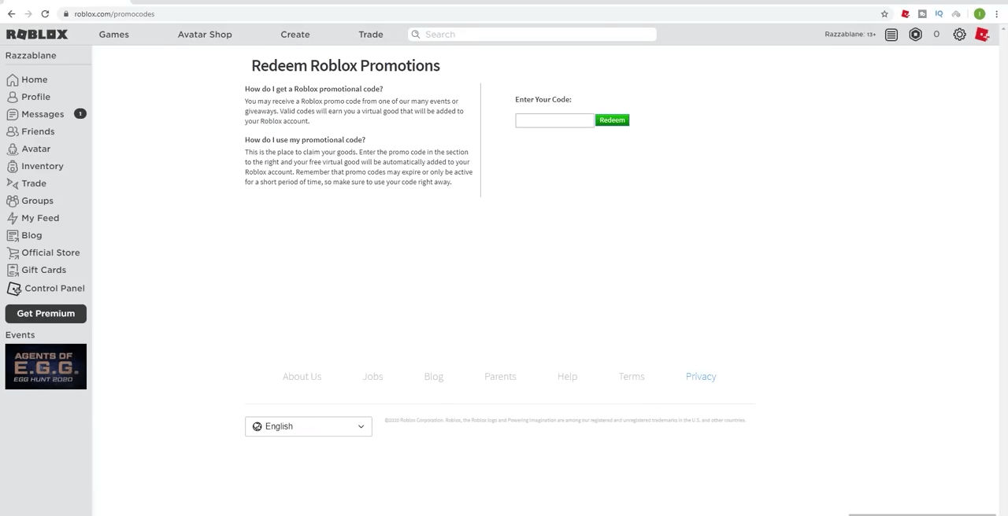
Task: Open Trade in the top navbar
Action: [371, 35]
